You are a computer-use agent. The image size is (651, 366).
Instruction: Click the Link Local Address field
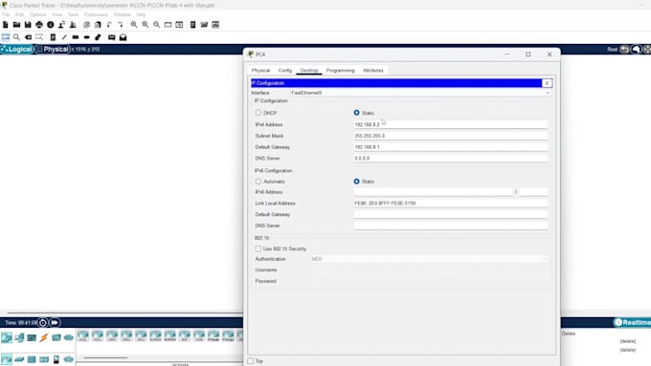(x=451, y=204)
